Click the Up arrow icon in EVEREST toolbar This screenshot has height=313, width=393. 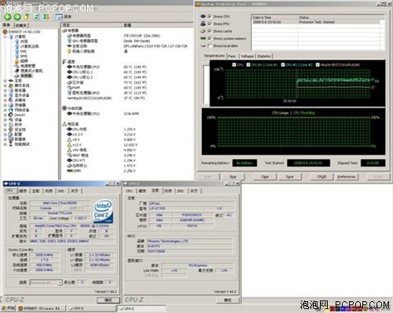pos(27,17)
